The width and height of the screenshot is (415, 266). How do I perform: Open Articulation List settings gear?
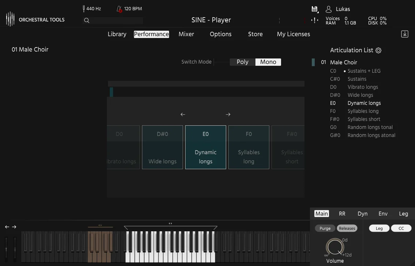tap(378, 50)
